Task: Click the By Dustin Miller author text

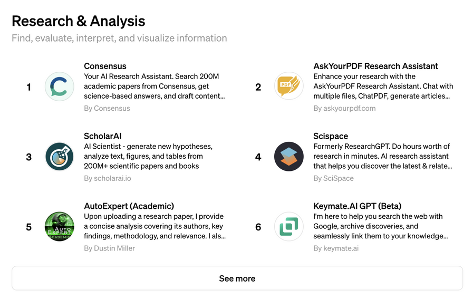Action: click(x=109, y=248)
